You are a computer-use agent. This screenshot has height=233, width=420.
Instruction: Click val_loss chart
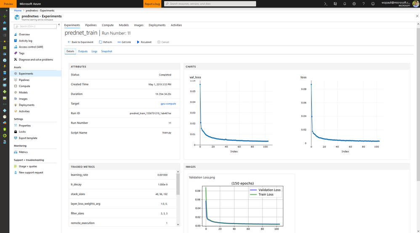click(x=231, y=115)
